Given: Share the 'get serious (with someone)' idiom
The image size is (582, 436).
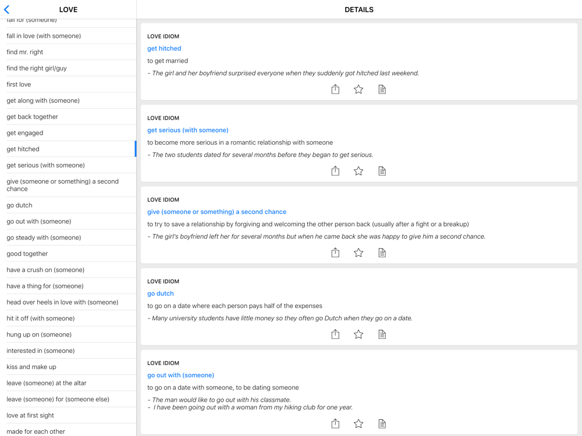Looking at the screenshot, I should pos(335,171).
